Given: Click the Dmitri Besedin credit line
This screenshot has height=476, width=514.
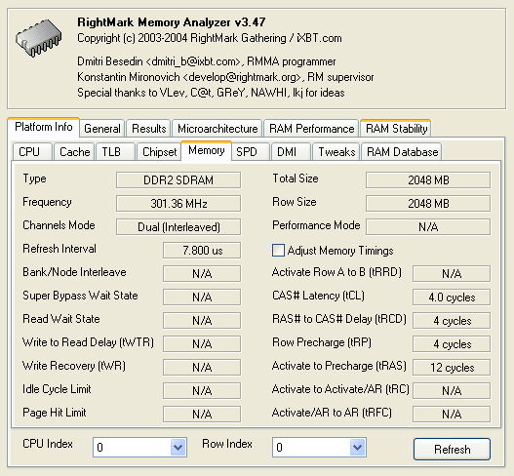Looking at the screenshot, I should (x=207, y=61).
